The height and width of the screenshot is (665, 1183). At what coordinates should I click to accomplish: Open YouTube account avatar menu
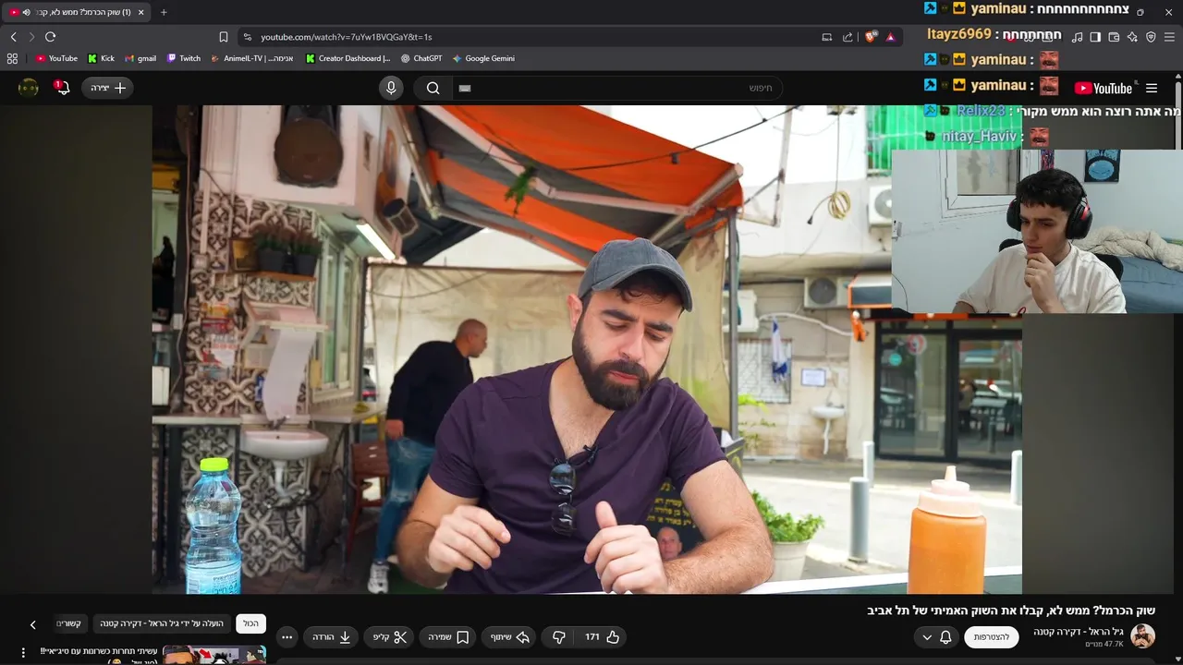(29, 88)
